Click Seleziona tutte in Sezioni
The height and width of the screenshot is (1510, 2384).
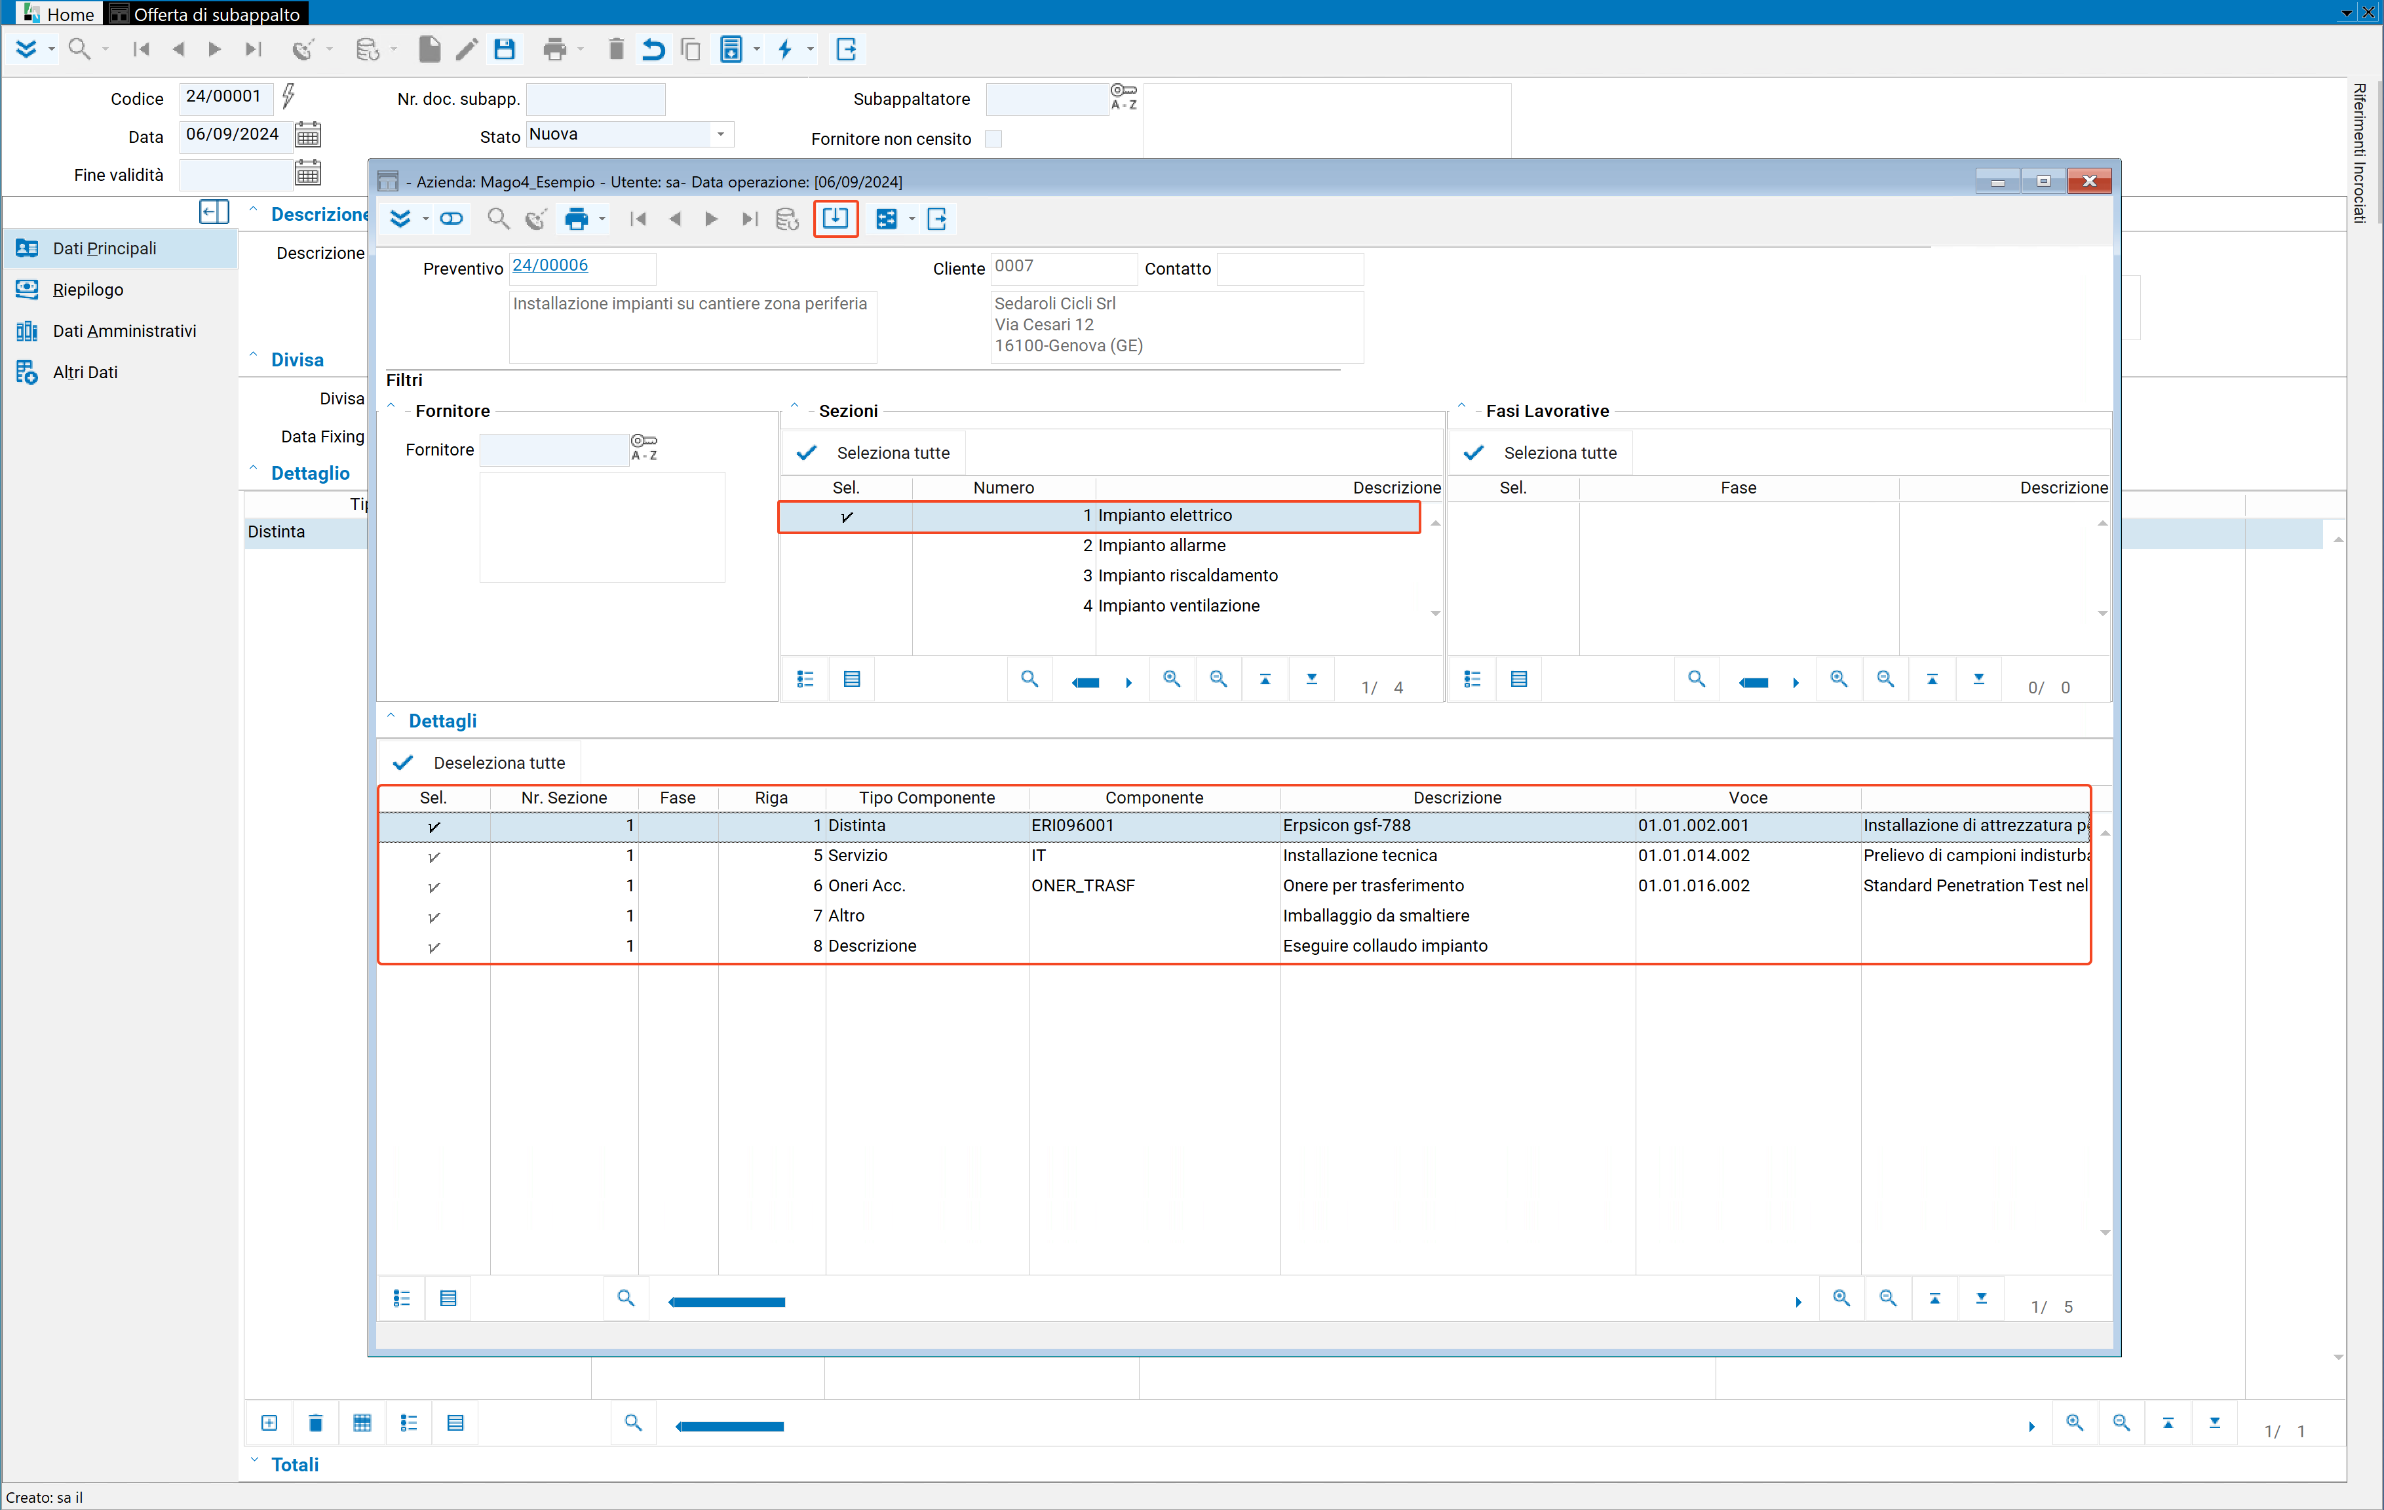874,452
